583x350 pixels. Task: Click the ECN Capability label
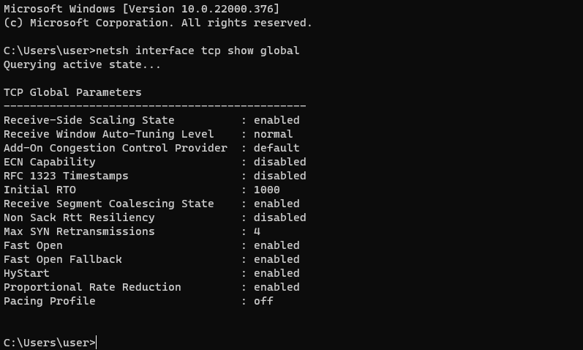coord(50,162)
